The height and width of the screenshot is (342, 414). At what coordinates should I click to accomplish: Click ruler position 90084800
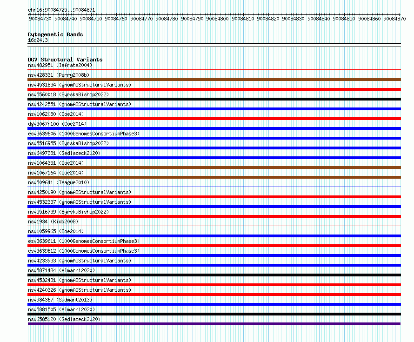coord(217,19)
